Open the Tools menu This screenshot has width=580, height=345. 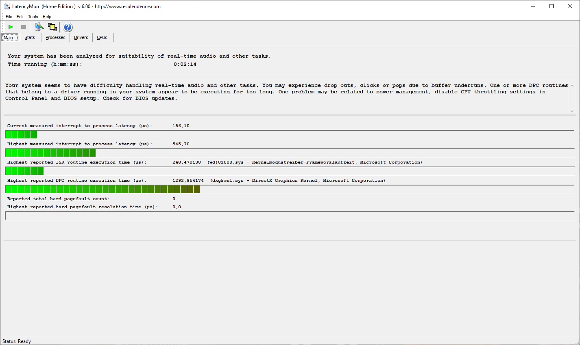[x=33, y=17]
